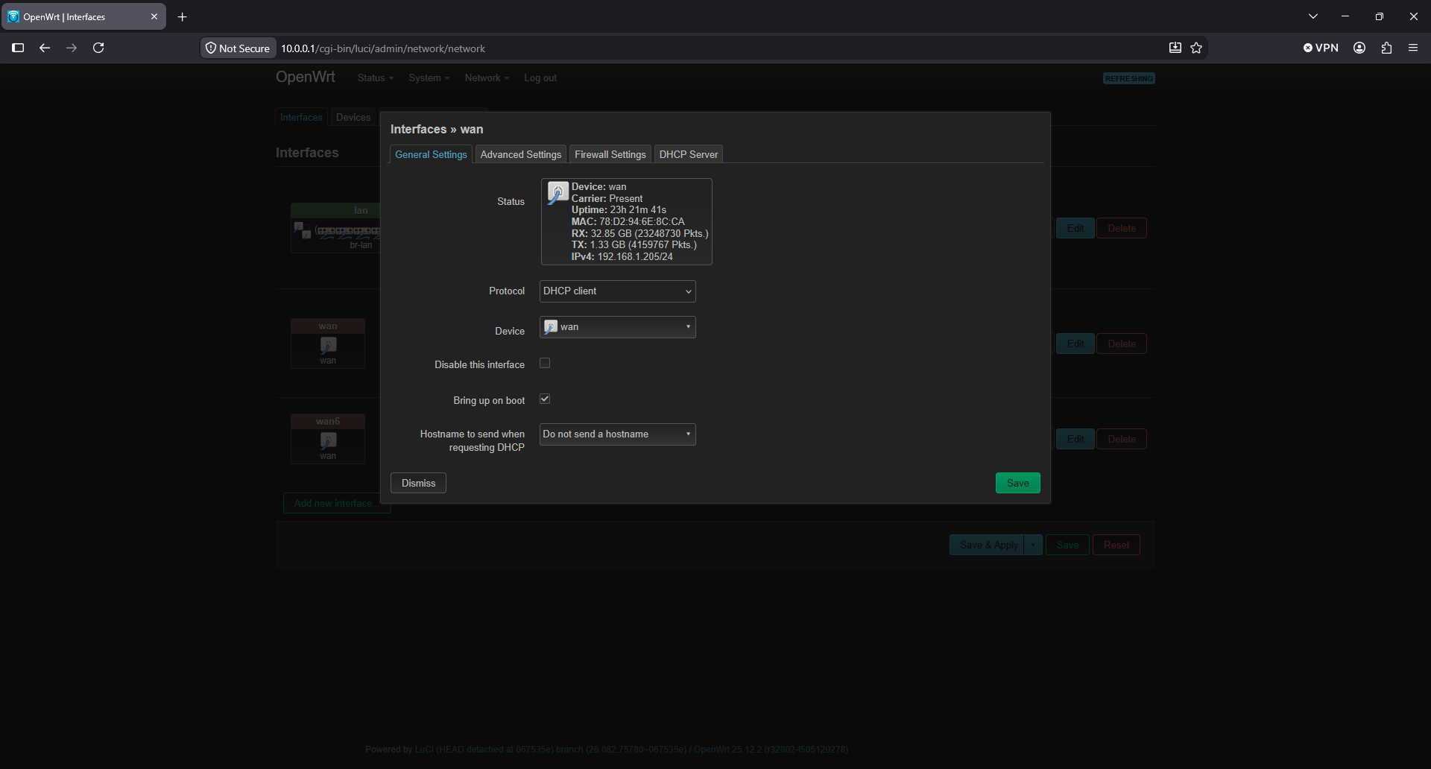Image resolution: width=1431 pixels, height=769 pixels.
Task: Click the wan device icon in Status box
Action: coord(557,193)
